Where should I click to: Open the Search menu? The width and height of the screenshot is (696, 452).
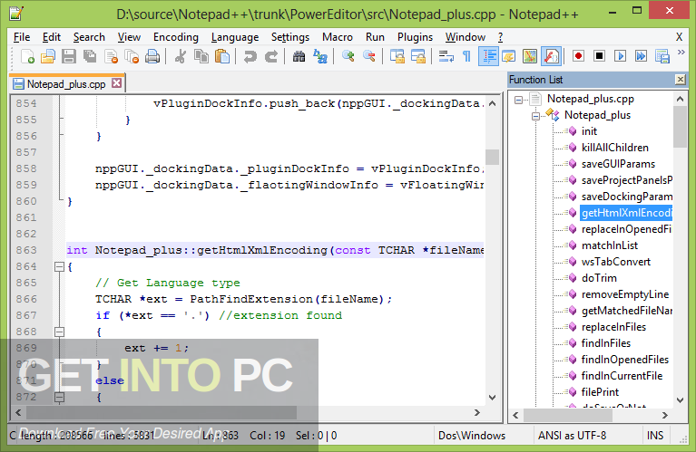89,37
